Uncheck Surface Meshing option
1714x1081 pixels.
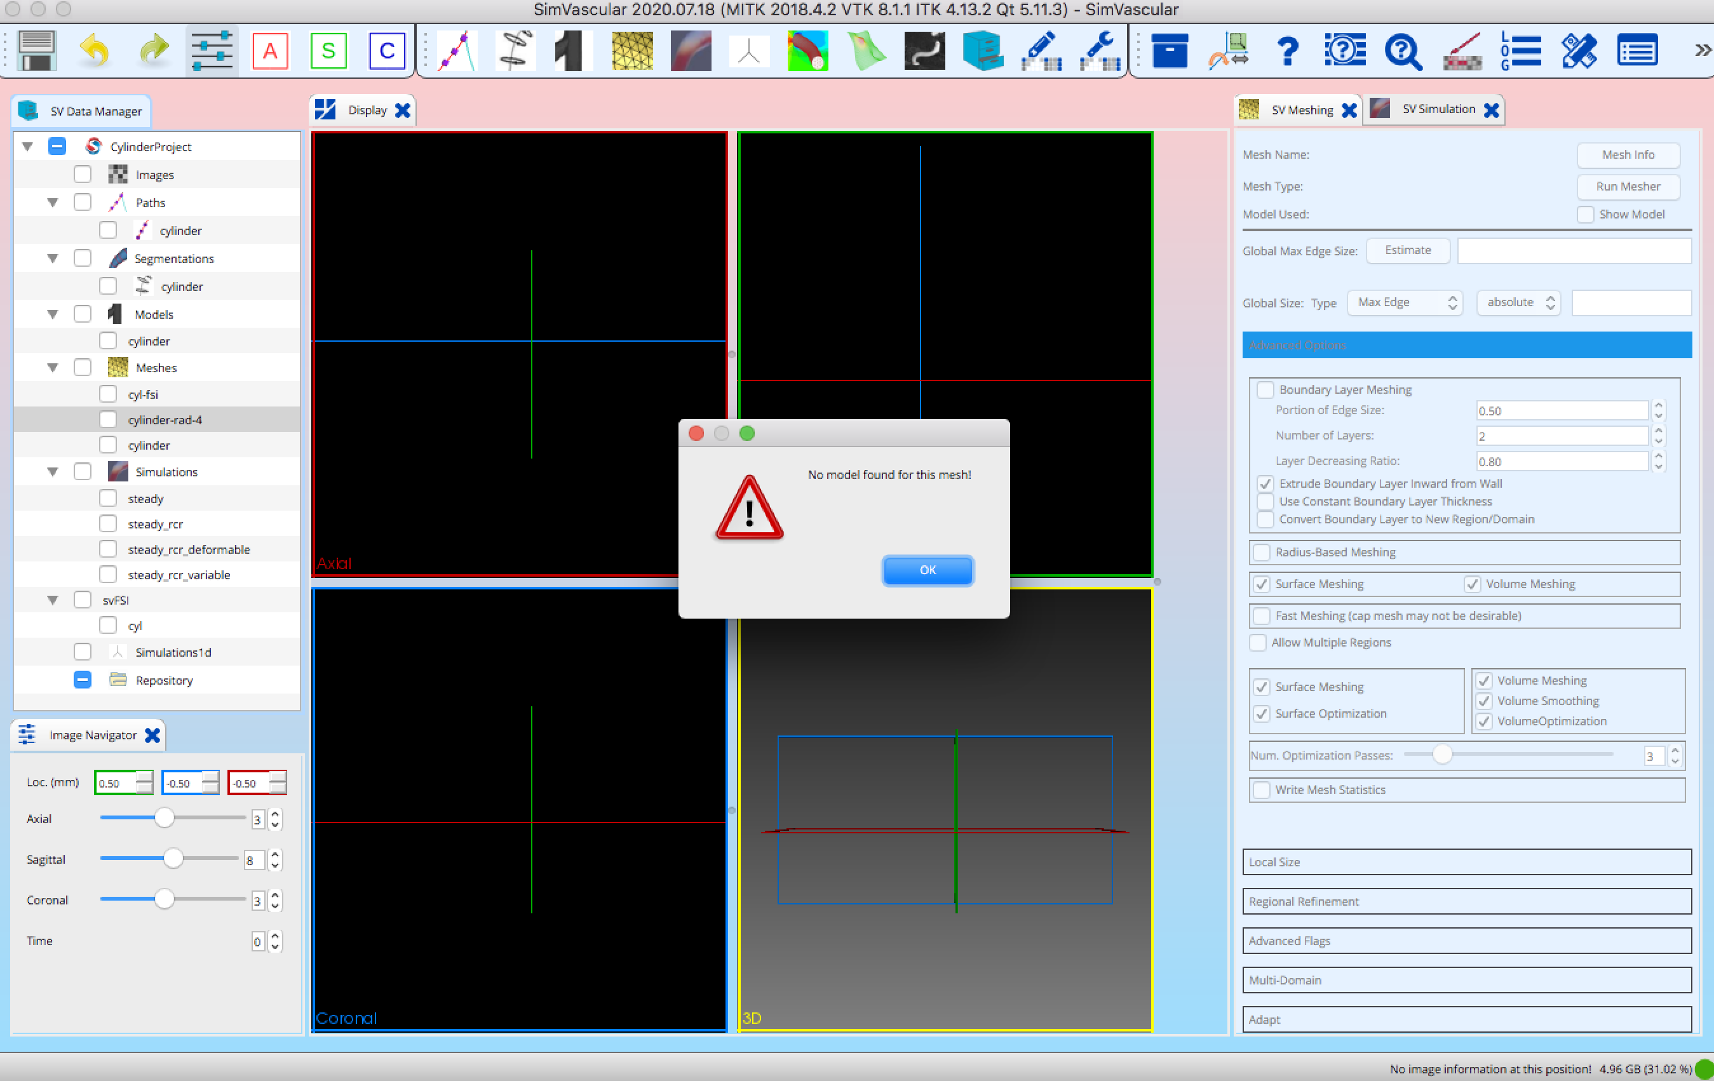pos(1262,584)
